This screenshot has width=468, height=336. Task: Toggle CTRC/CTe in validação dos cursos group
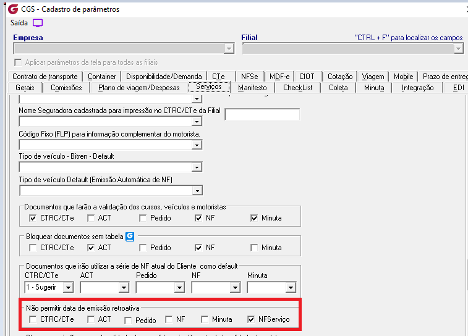33,218
